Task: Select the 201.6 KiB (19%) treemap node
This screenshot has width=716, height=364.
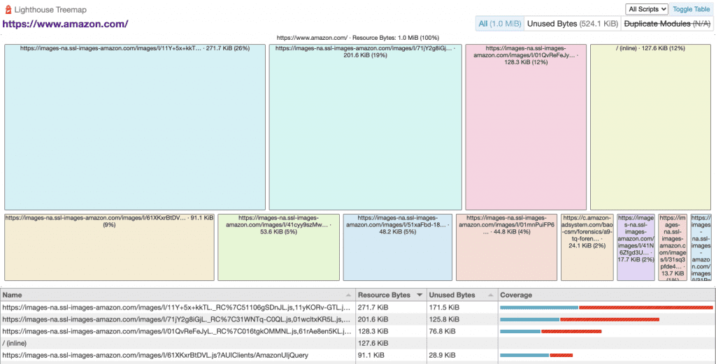Action: (365, 127)
